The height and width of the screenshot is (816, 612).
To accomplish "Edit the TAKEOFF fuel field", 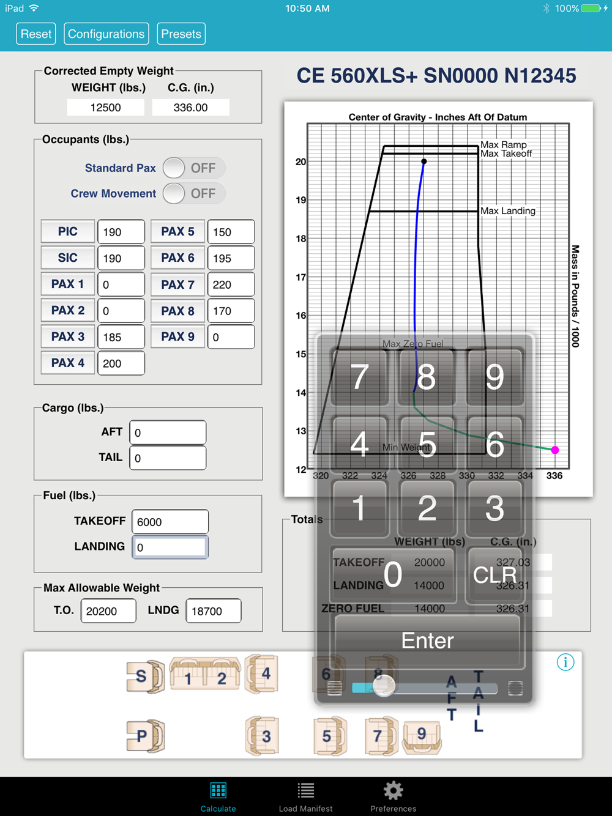I will [170, 522].
